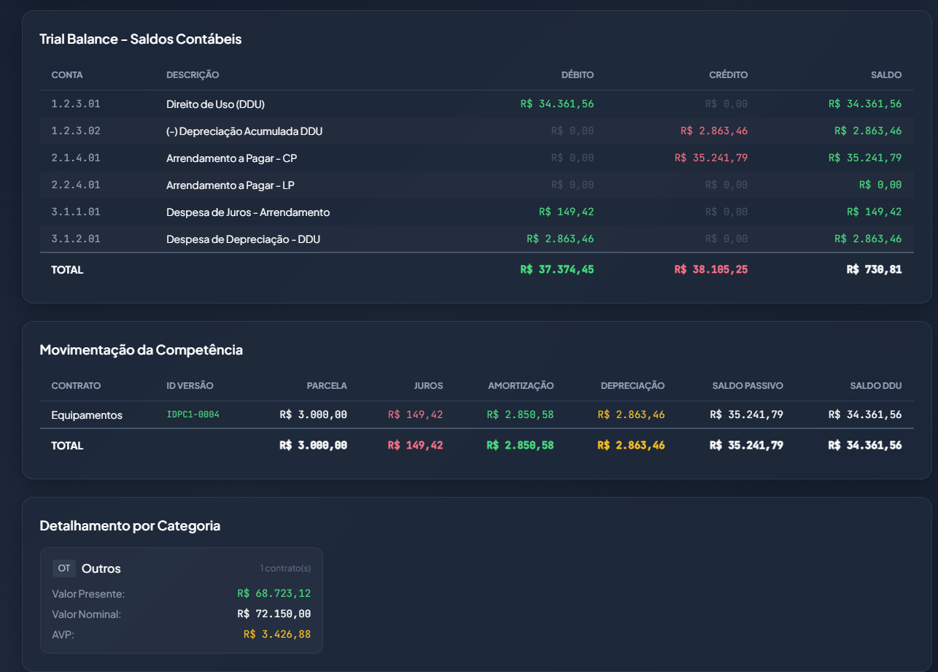Click the Outros category card title
Viewport: 938px width, 672px height.
(101, 568)
